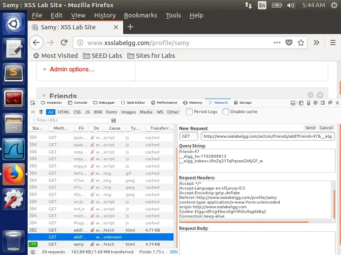Switch to the Debugger tab
341x255 pixels.
(104, 102)
